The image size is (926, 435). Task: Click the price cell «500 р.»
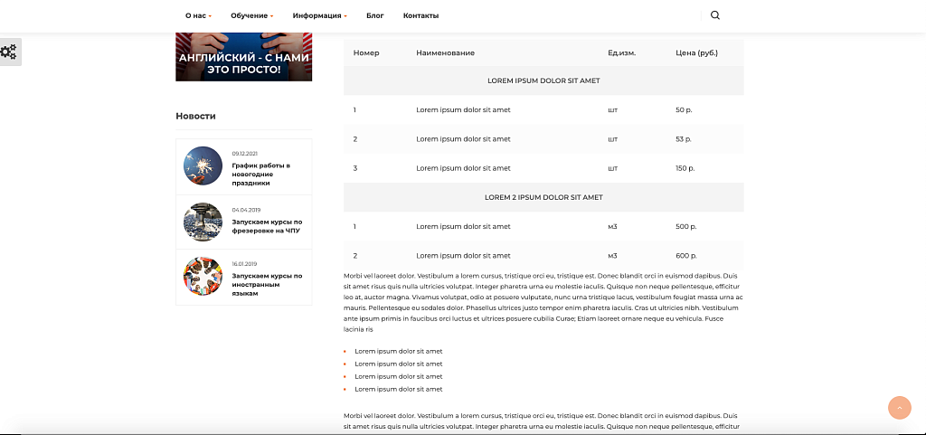[x=686, y=227]
